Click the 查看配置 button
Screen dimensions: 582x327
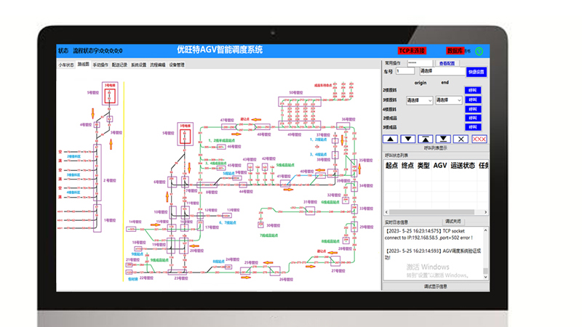(x=447, y=63)
